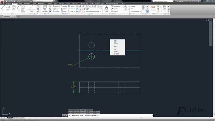
Task: Expand the Block panel
Action: [132, 14]
